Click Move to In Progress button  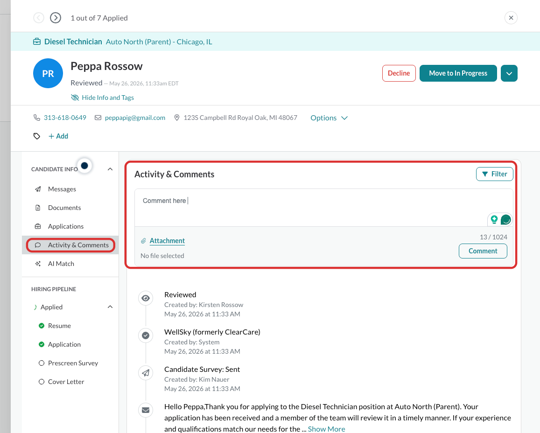coord(458,73)
